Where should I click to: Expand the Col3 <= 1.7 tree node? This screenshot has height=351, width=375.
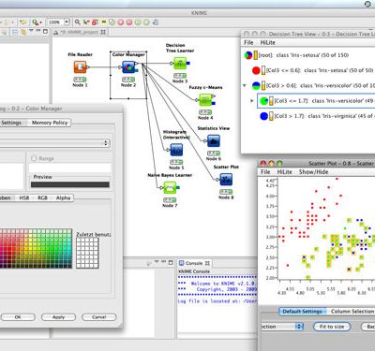pos(252,101)
